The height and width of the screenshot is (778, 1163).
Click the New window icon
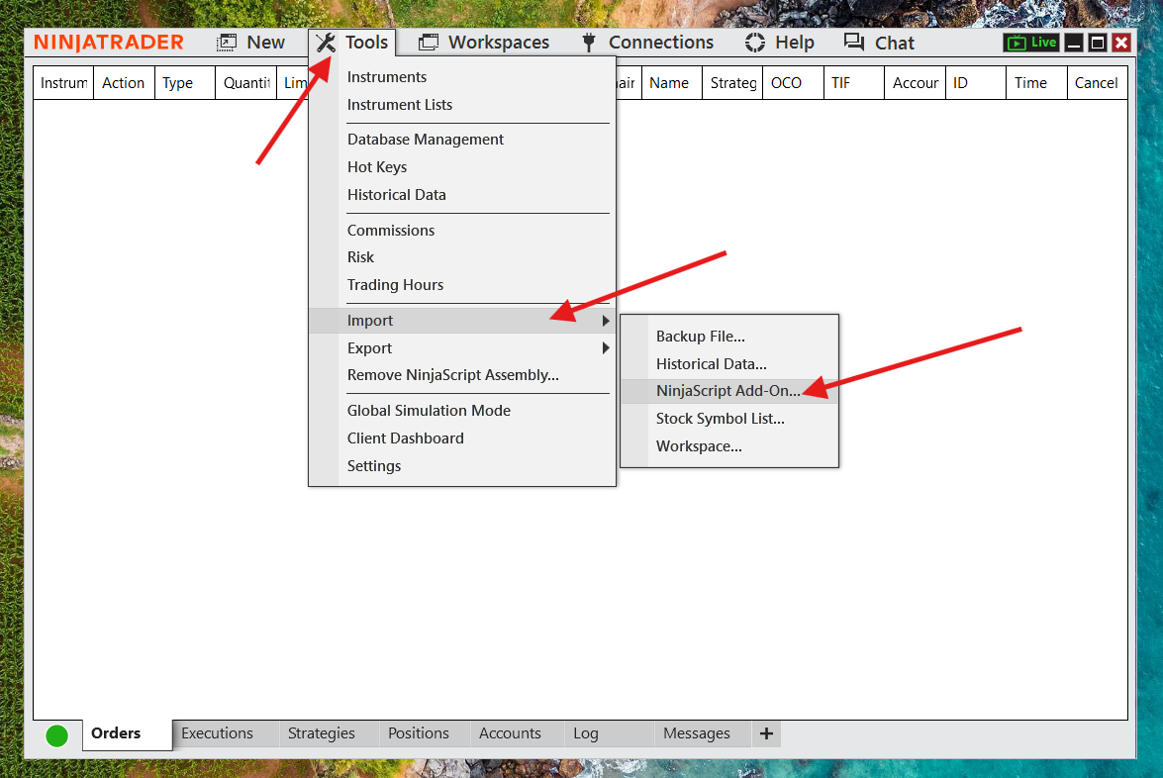(x=227, y=43)
